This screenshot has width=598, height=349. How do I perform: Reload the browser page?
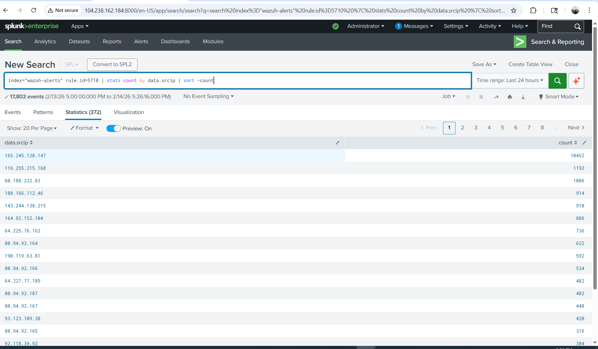[x=34, y=10]
